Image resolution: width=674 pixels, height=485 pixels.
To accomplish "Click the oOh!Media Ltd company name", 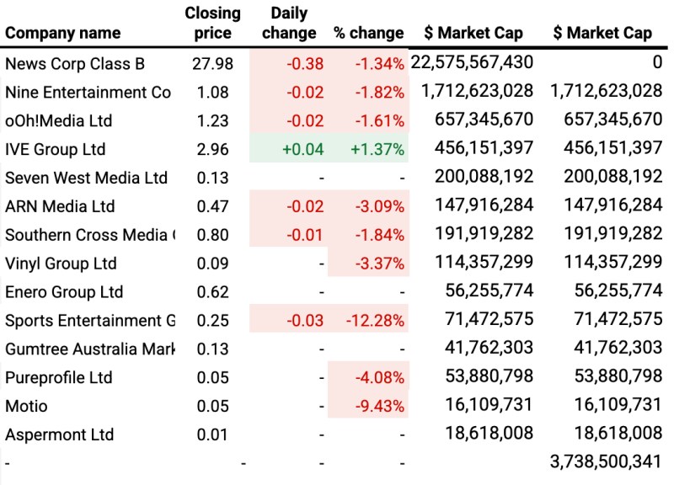I will (x=58, y=120).
